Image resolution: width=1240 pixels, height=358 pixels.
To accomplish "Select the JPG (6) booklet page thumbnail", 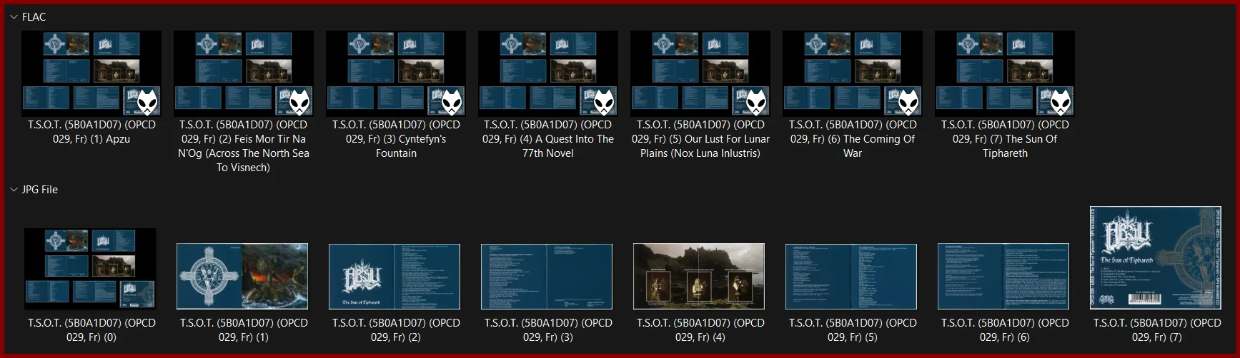I will 1003,276.
